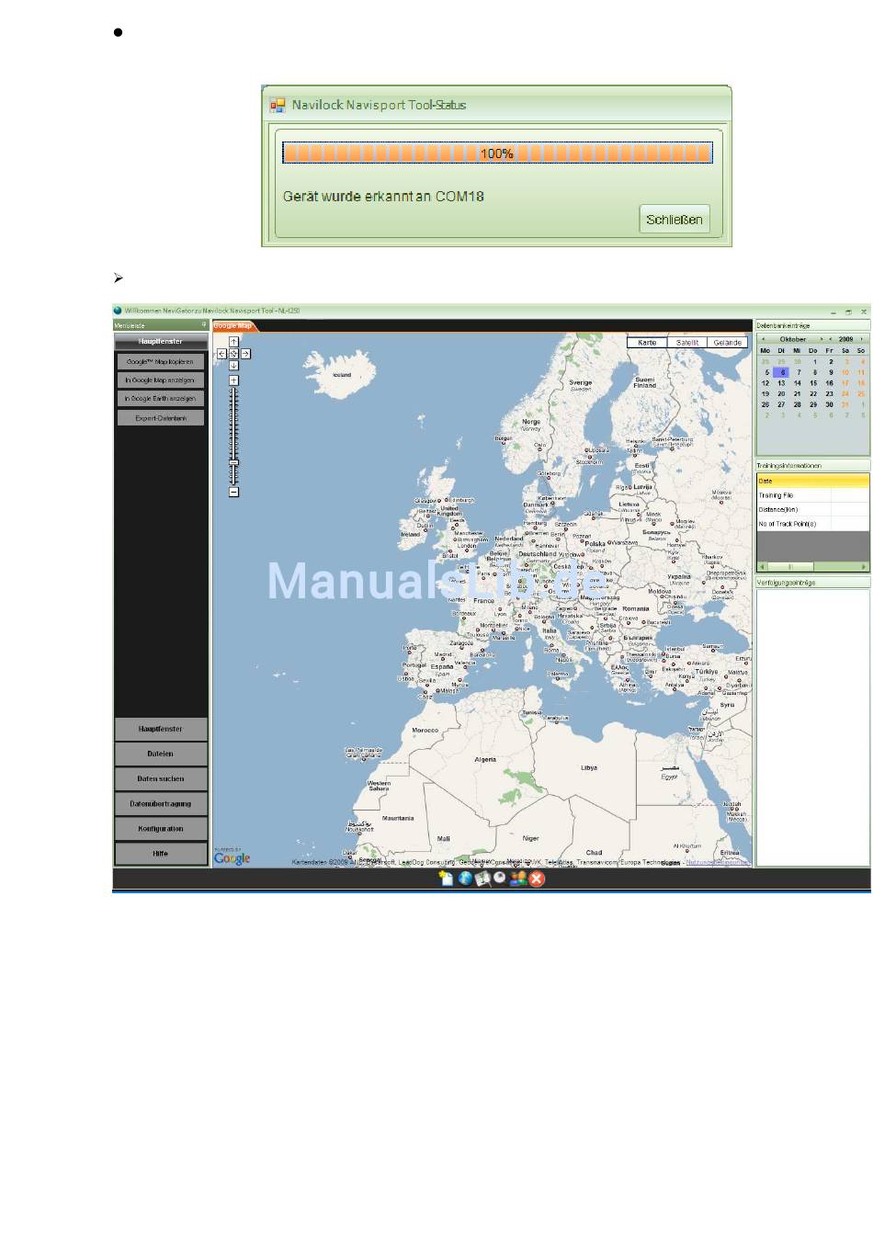
Task: Open the Dateien section
Action: pyautogui.click(x=161, y=754)
